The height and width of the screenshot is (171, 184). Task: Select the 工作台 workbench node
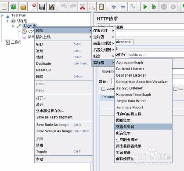(16, 42)
